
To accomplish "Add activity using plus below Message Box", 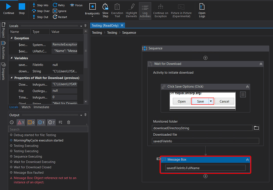I will (205, 176).
